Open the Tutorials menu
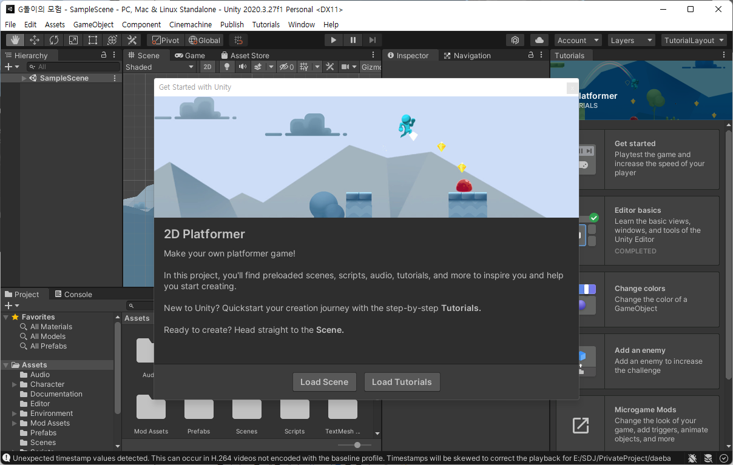This screenshot has height=465, width=733. pos(266,24)
